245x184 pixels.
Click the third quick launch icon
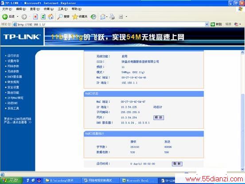[x=39, y=180]
